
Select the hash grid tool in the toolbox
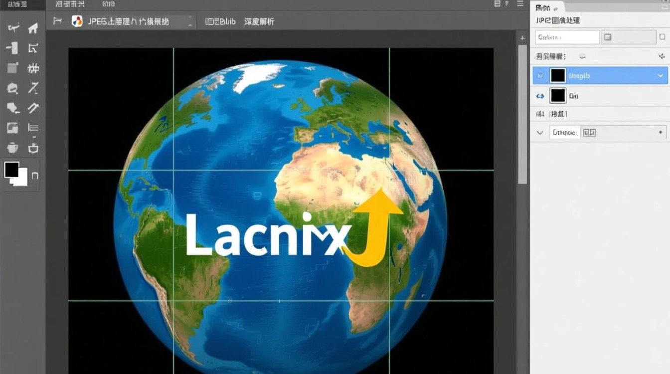[x=33, y=68]
